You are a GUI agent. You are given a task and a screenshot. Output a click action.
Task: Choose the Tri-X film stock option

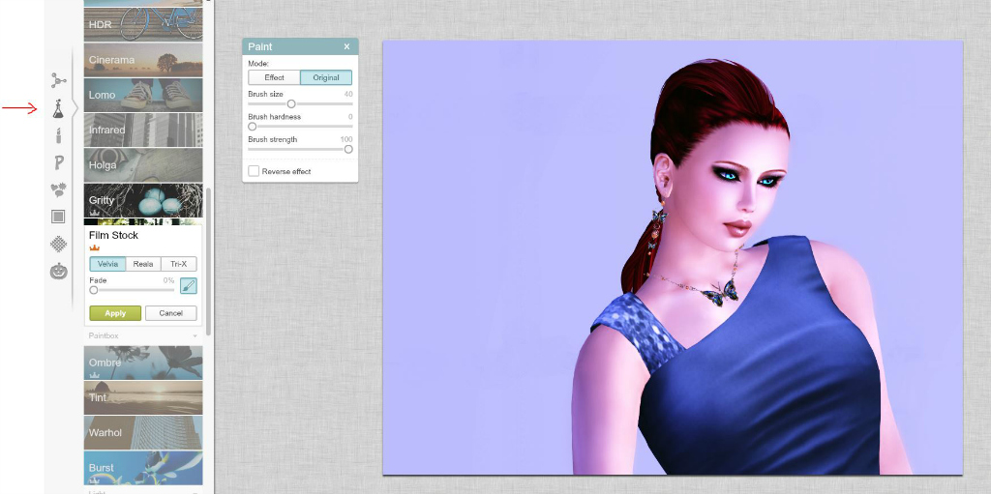tap(178, 264)
